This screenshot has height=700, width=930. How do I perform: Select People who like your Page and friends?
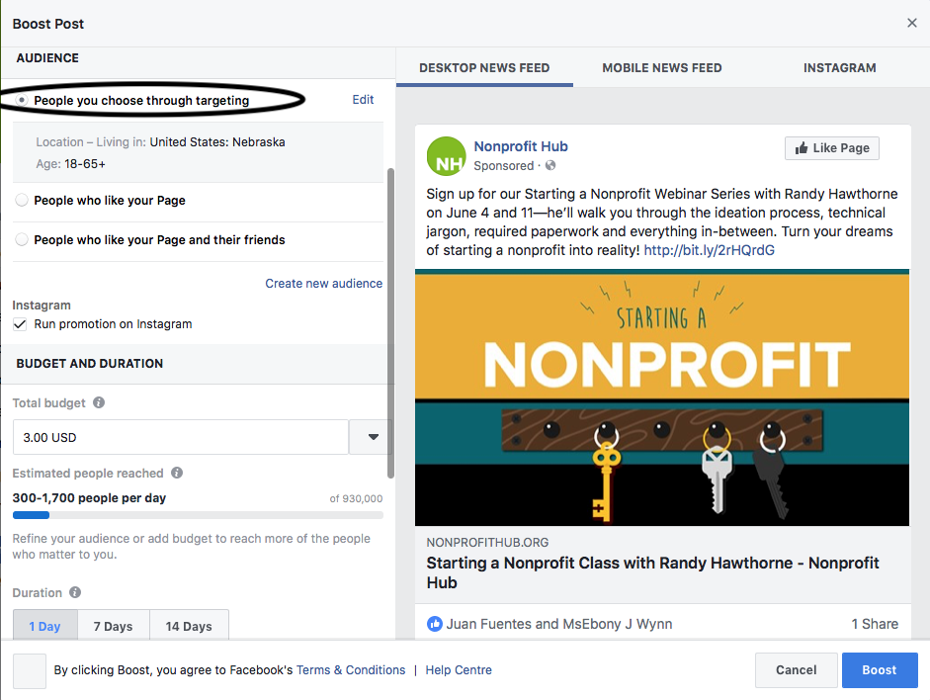(x=22, y=239)
